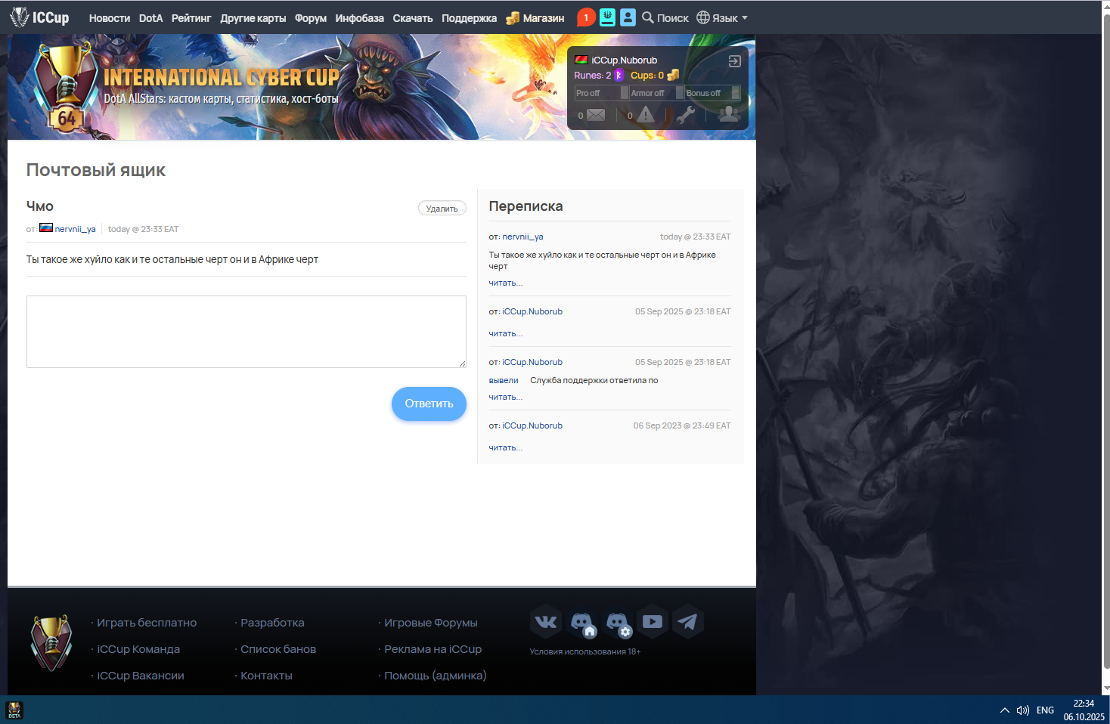Open Поддержка menu
The height and width of the screenshot is (724, 1110).
[x=470, y=18]
